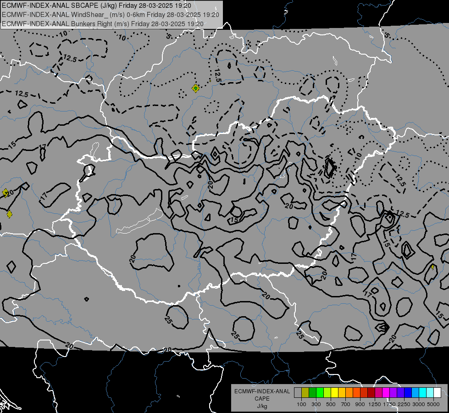Image resolution: width=449 pixels, height=413 pixels.
Task: Click the WindShear 0-6km title line
Action: (110, 15)
